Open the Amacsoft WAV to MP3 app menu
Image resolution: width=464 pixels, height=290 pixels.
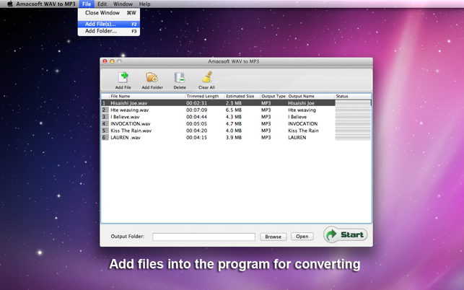[45, 4]
